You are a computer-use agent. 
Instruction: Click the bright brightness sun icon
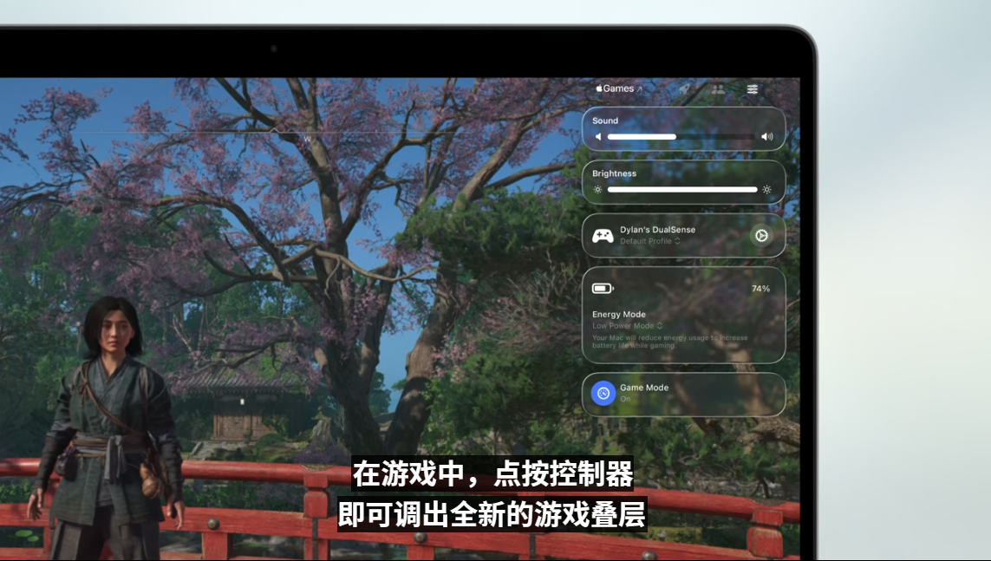pyautogui.click(x=766, y=190)
